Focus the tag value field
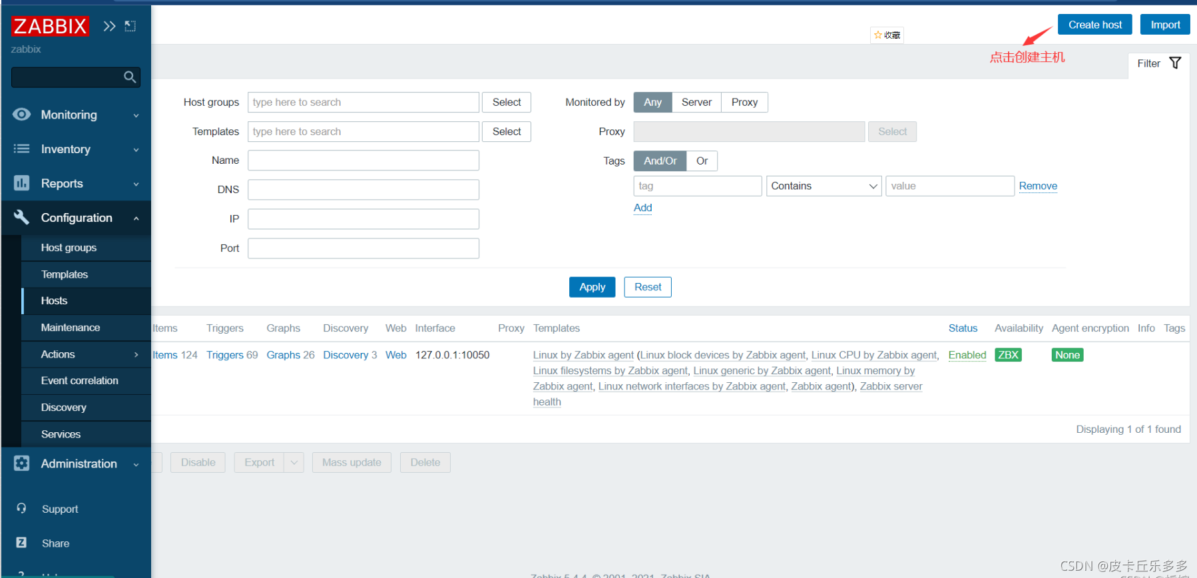This screenshot has height=578, width=1197. click(x=950, y=186)
